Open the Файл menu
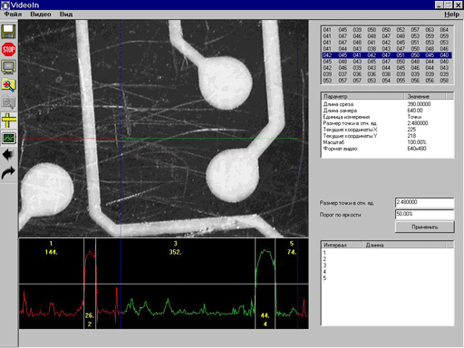The width and height of the screenshot is (464, 348). pos(13,14)
